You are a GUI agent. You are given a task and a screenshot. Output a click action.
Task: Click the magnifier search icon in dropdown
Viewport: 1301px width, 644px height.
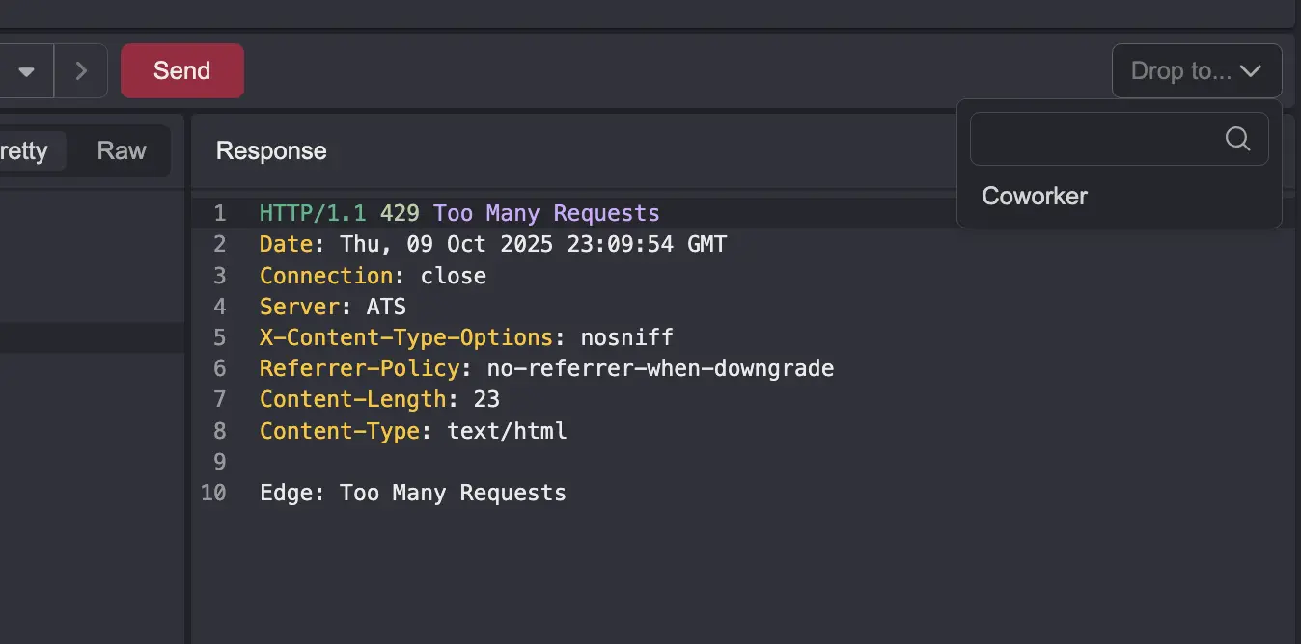tap(1237, 139)
